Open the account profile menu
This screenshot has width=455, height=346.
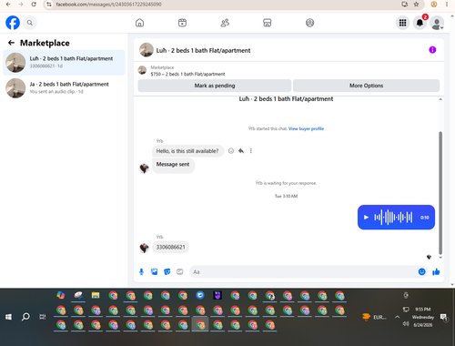[x=437, y=23]
